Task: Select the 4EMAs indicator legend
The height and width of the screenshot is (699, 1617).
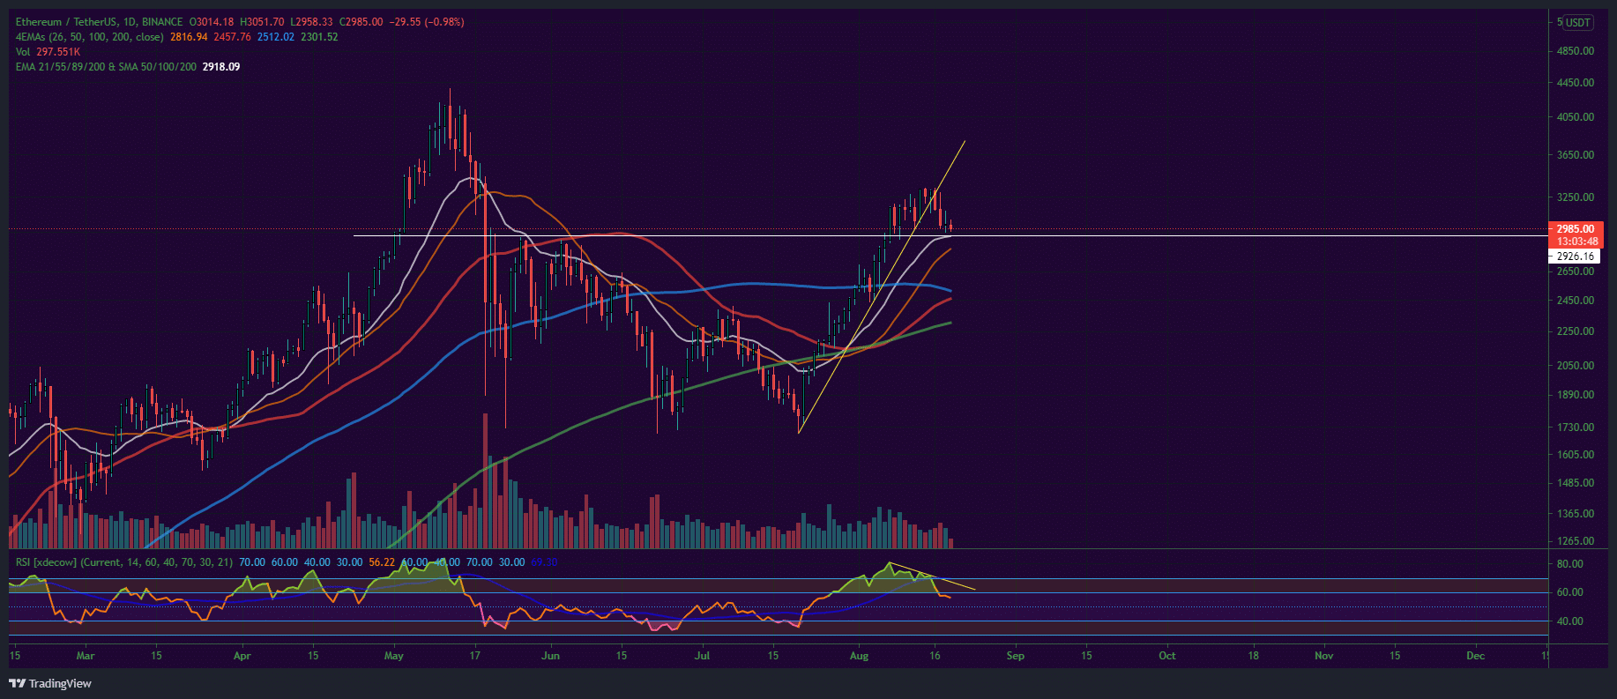Action: [90, 37]
